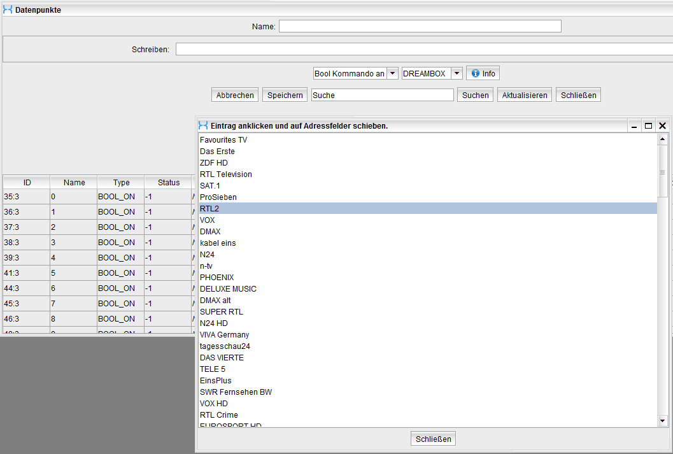Click the Info button with icon
This screenshot has height=454, width=673.
click(483, 73)
